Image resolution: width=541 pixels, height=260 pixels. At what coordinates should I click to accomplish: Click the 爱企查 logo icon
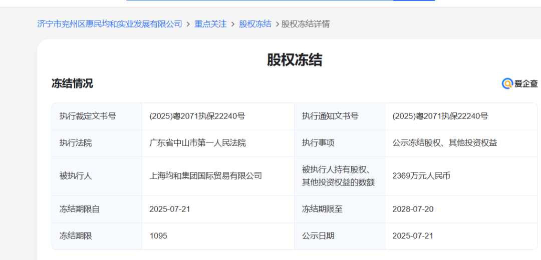click(x=507, y=83)
